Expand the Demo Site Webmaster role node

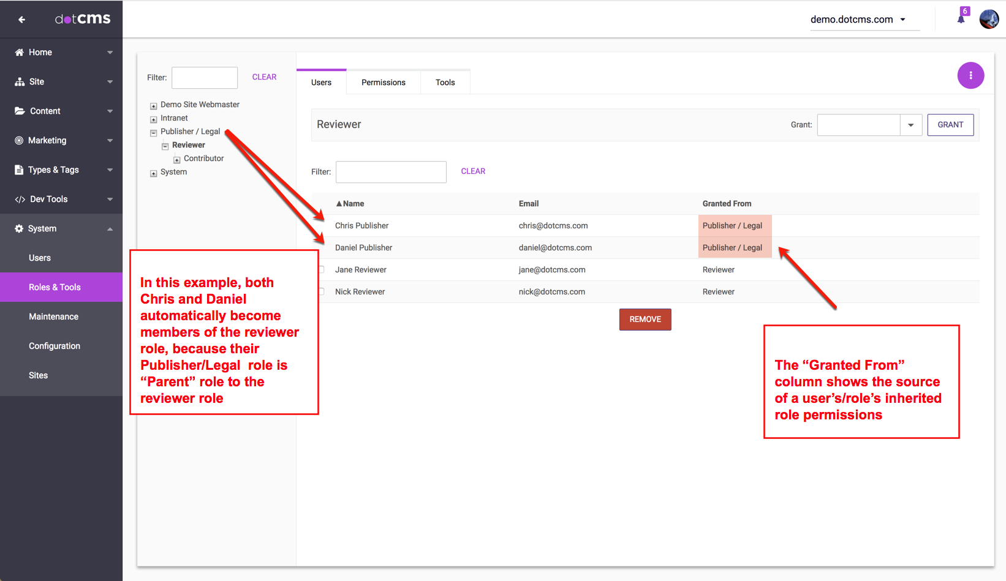coord(154,106)
